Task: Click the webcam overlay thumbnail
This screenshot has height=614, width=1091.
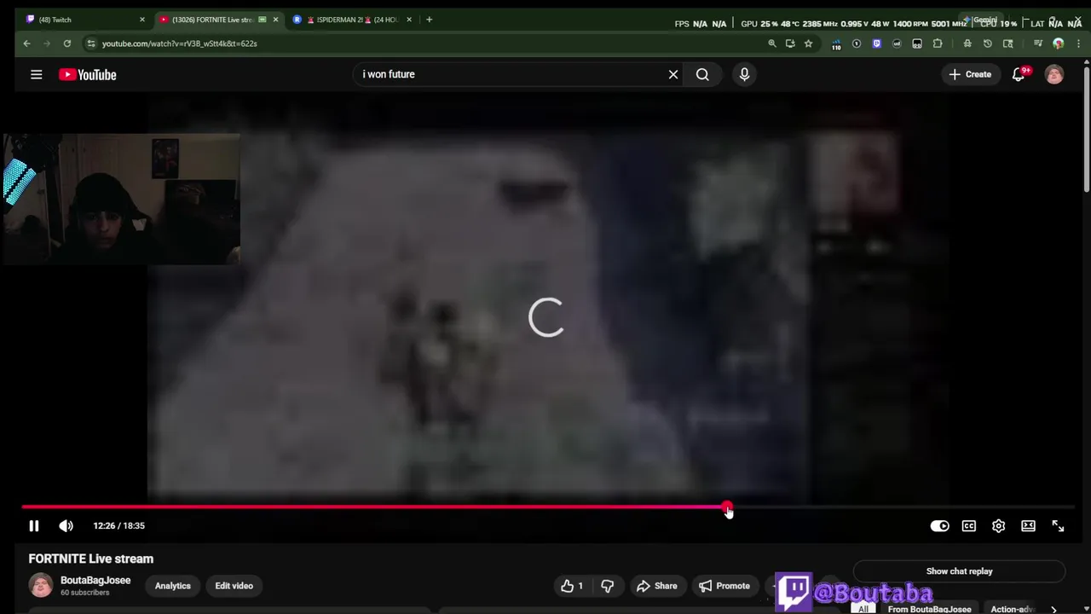Action: point(121,199)
